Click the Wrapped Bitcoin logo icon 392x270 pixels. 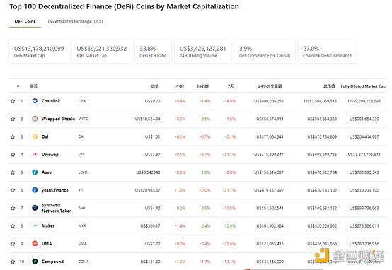[x=35, y=119]
